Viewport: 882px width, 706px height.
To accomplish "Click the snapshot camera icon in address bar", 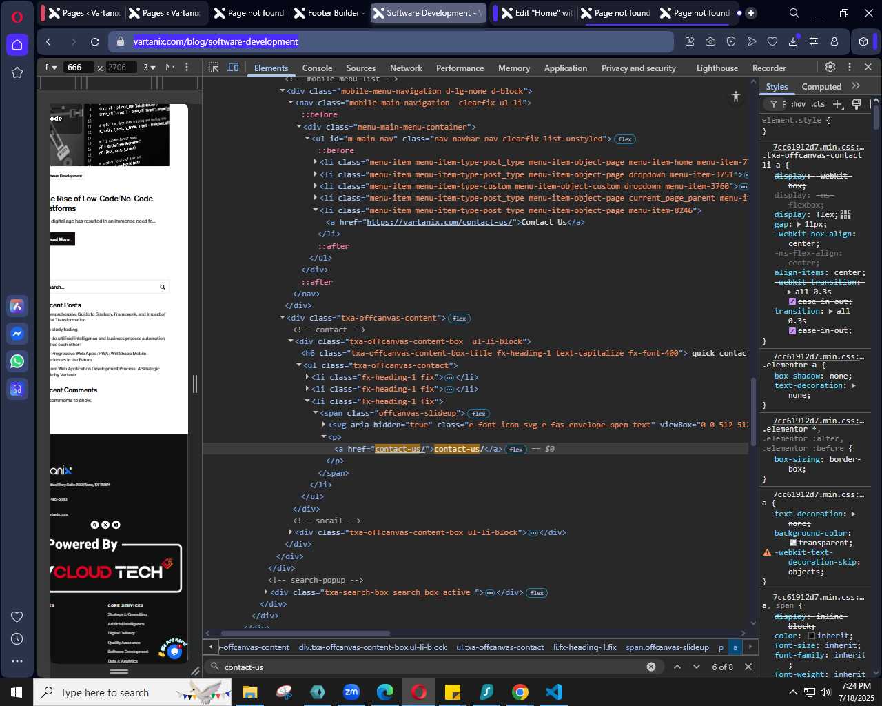I will [710, 42].
